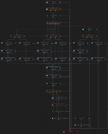The image size is (108, 134).
Task: Click the On Flow Error arrow icon
Action: [75, 118]
